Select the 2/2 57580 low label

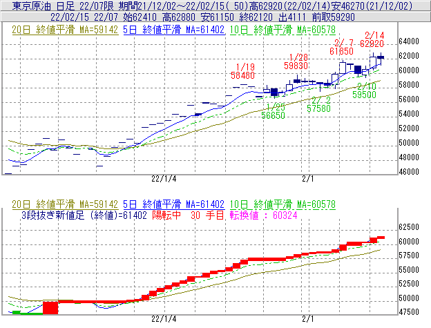point(319,104)
